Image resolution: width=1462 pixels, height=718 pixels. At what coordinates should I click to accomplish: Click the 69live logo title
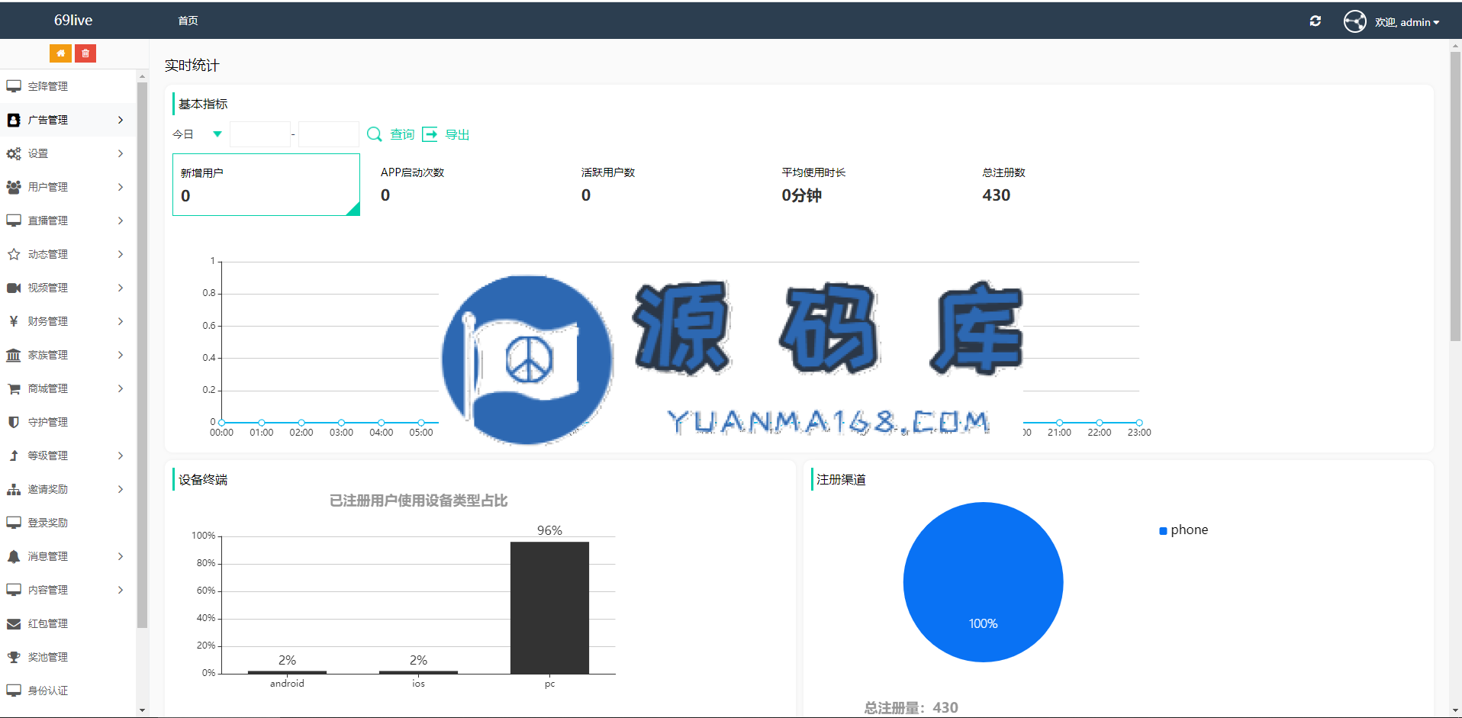click(x=73, y=21)
